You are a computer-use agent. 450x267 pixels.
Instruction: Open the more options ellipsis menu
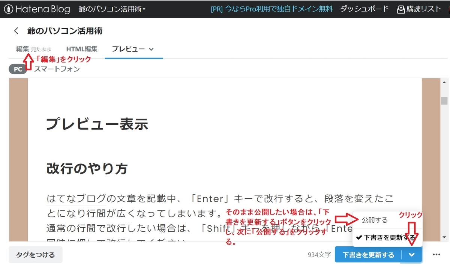point(436,255)
